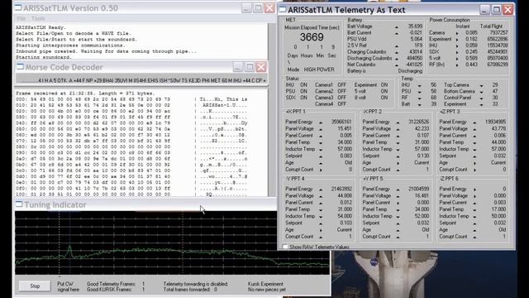Maximize the Telemetry As Text window
Image resolution: width=529 pixels, height=298 pixels.
coord(496,9)
